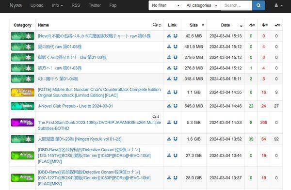The height and width of the screenshot is (190, 291).
Task: Go to the Upload page
Action: [37, 5]
